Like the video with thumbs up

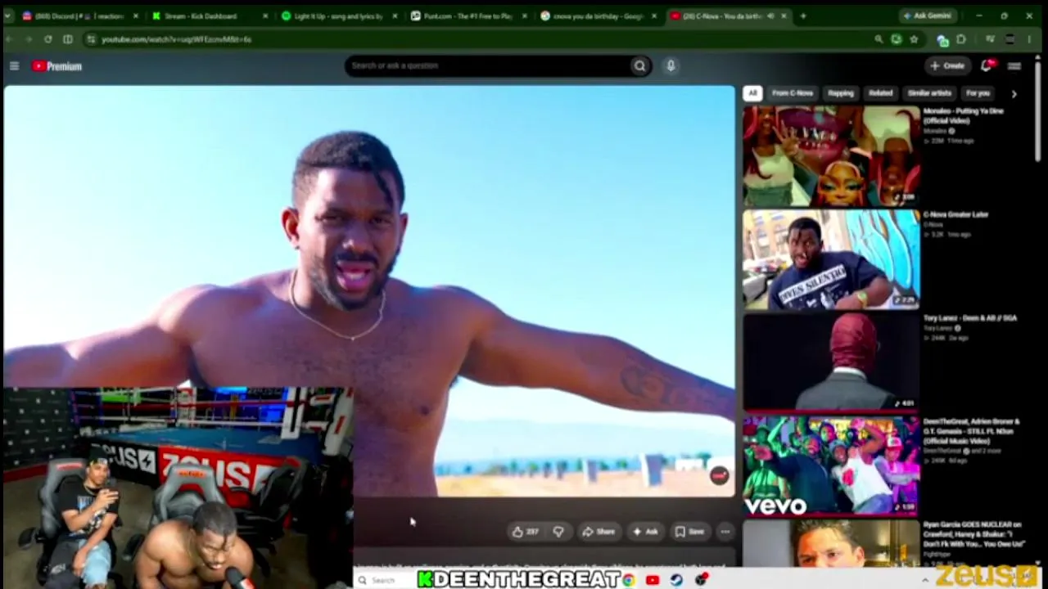click(x=525, y=532)
